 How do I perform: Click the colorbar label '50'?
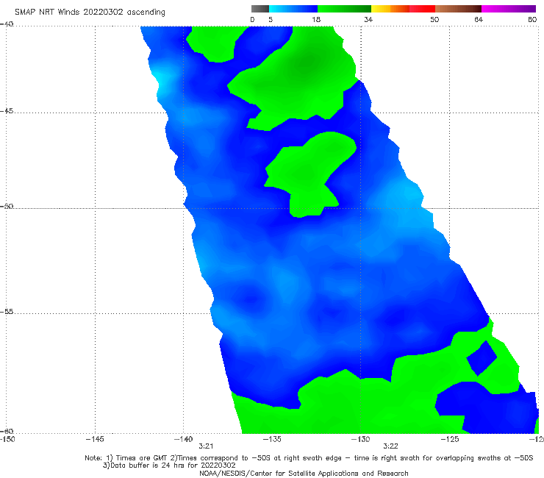tap(434, 20)
